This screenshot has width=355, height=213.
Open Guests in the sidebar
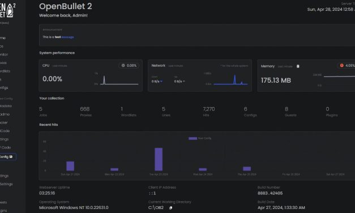point(3,202)
